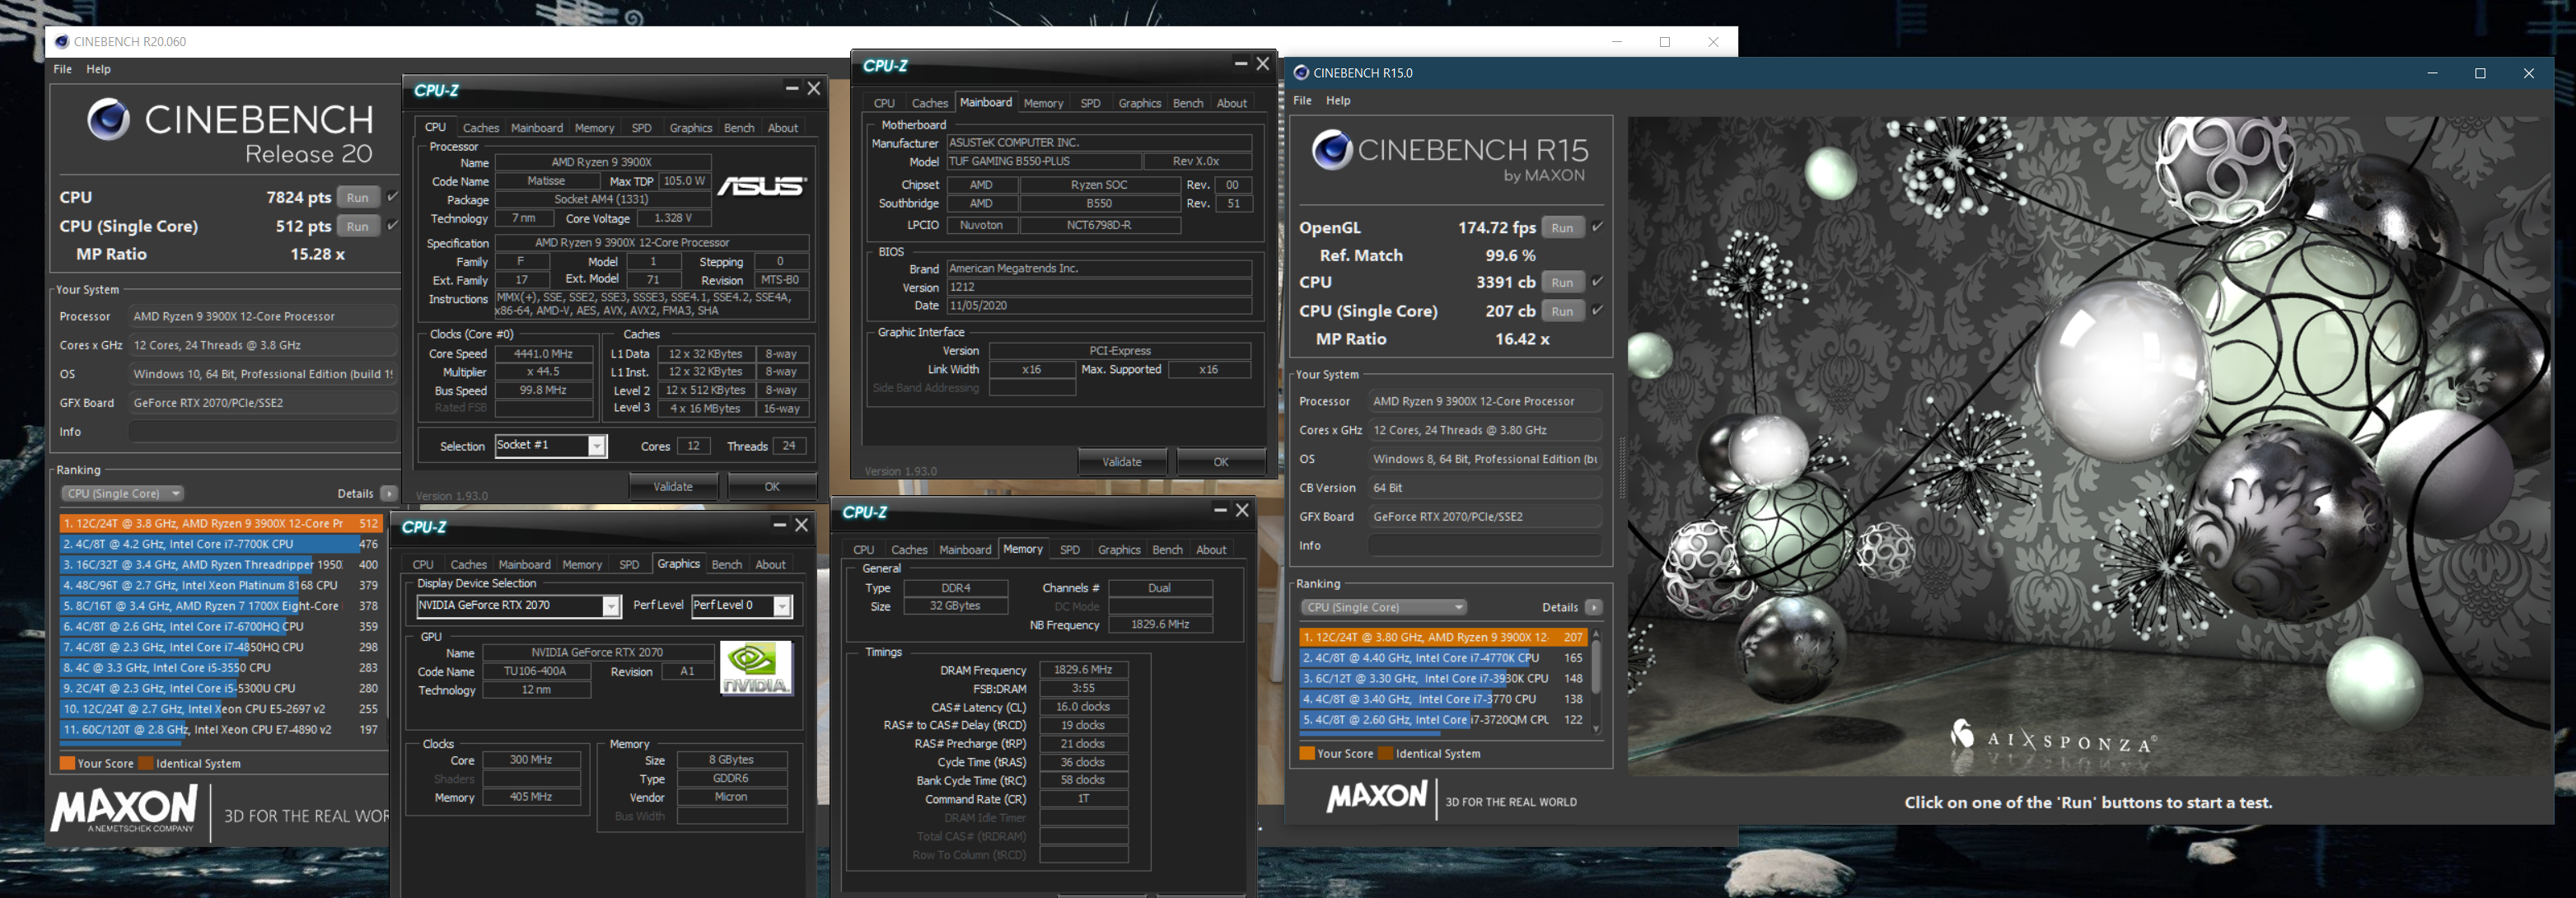
Task: Select R20 ranking row Intel Core i7-7700K
Action: [x=221, y=544]
